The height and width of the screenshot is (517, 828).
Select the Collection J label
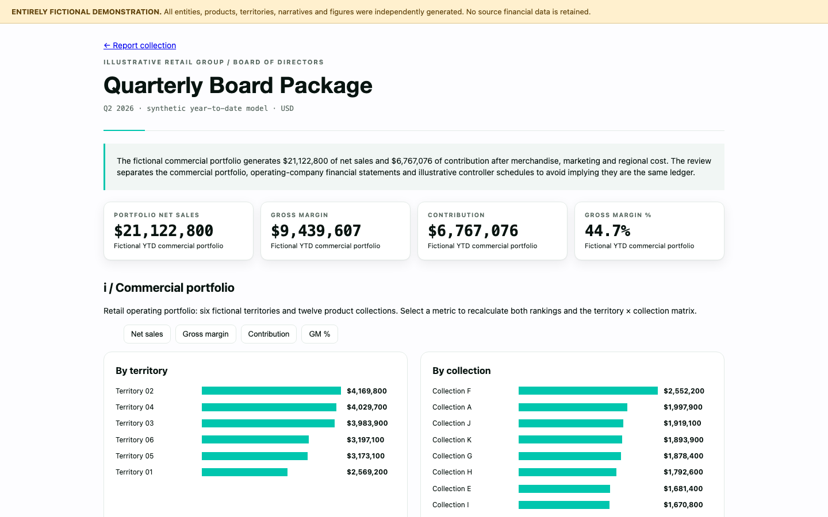(x=451, y=423)
